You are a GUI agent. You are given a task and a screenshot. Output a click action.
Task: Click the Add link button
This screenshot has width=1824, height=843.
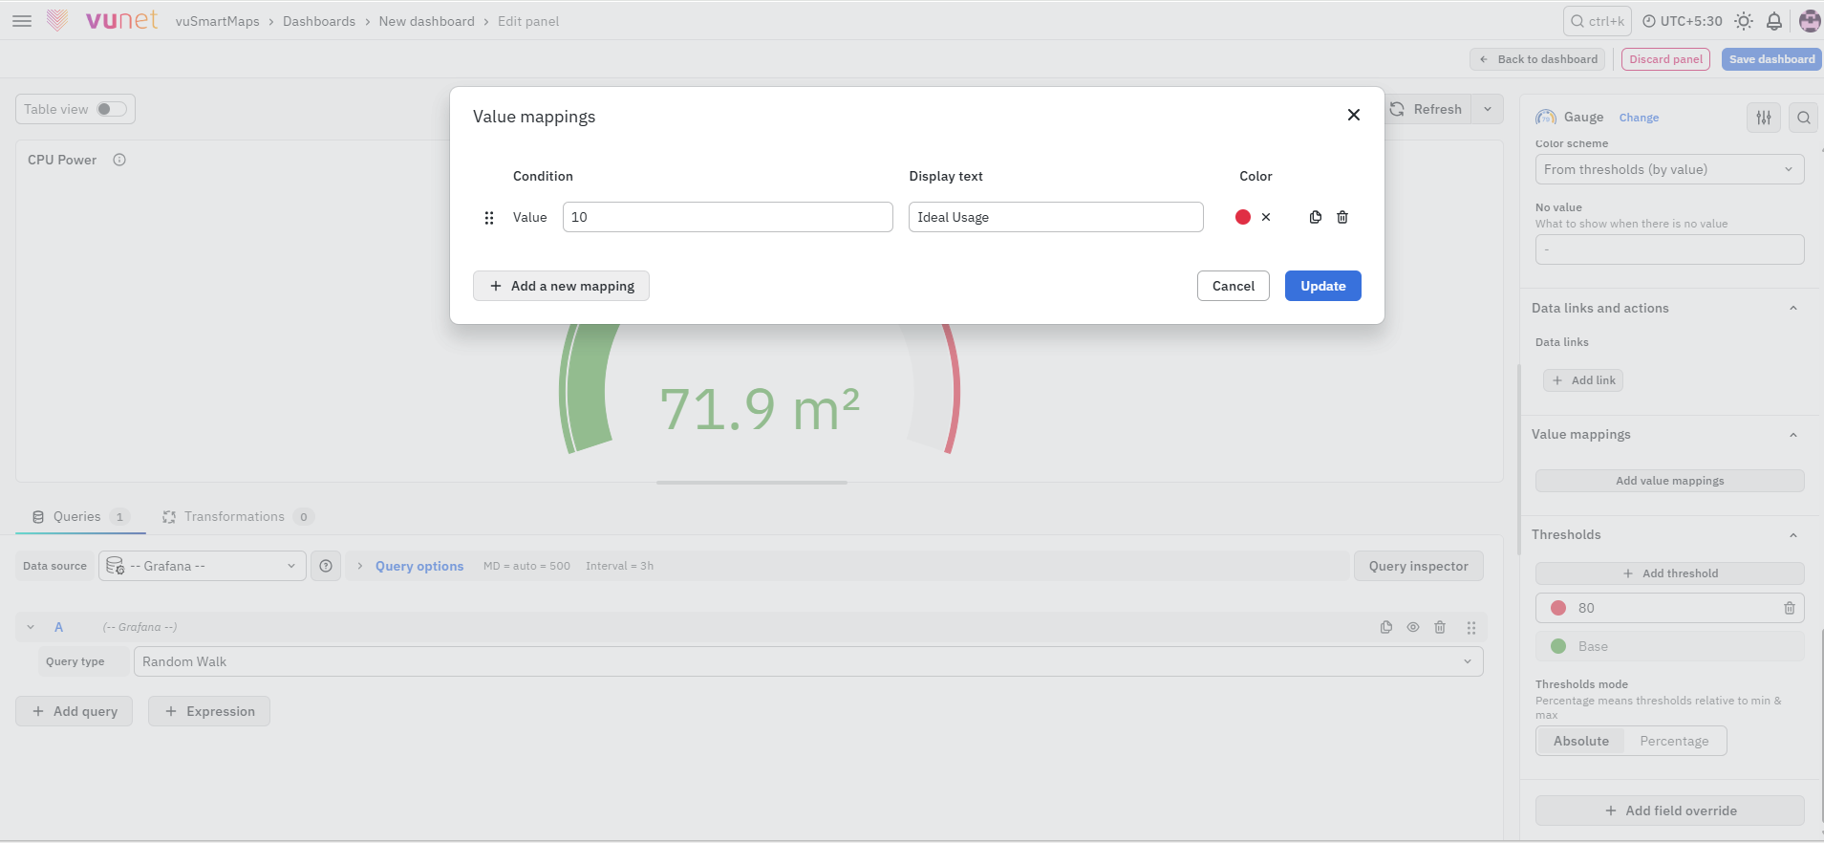coord(1583,380)
